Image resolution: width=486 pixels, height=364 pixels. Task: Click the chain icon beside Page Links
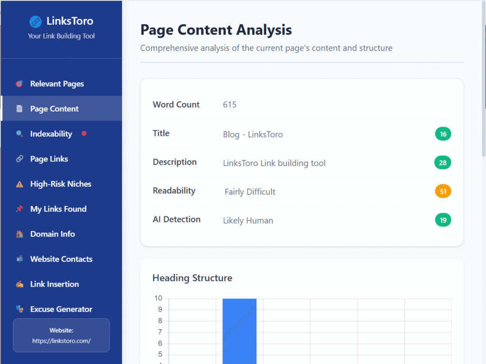[19, 159]
